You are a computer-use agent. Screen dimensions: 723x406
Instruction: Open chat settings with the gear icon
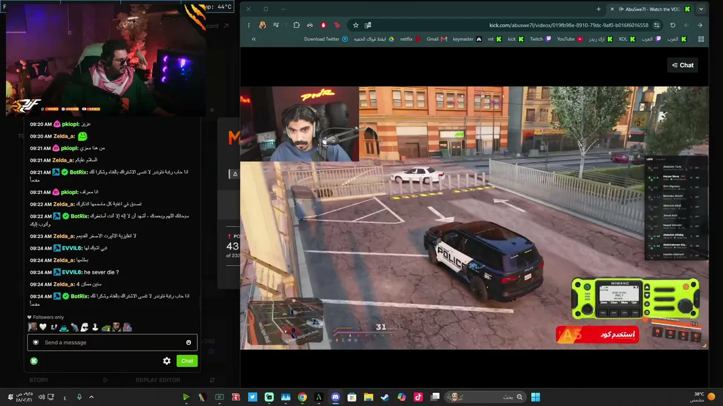167,361
